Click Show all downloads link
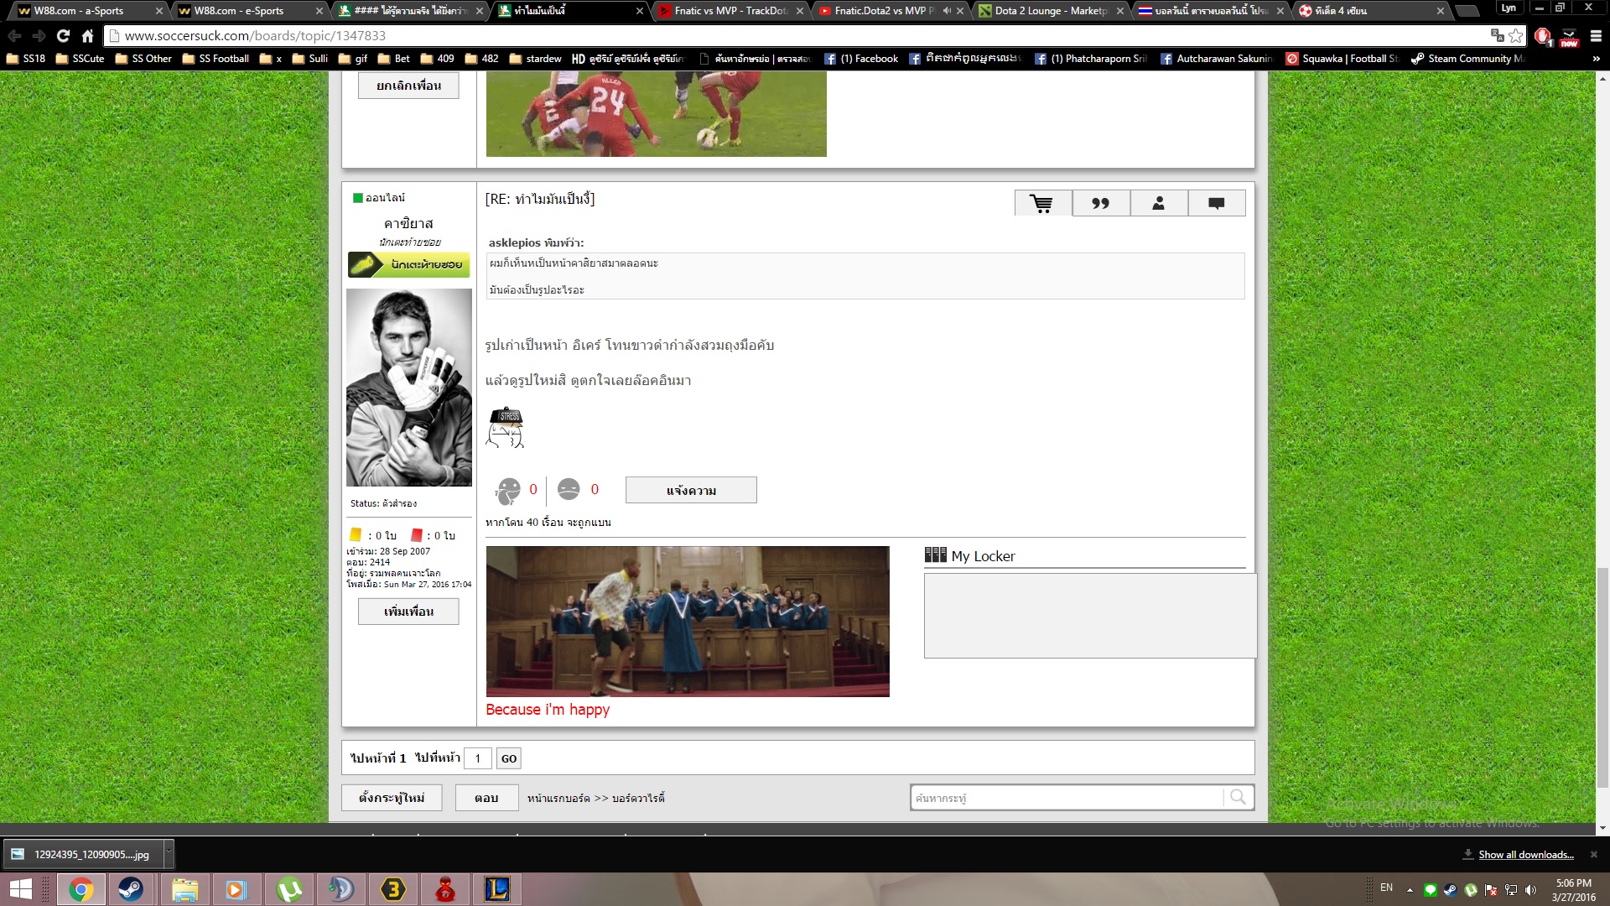This screenshot has width=1610, height=906. coord(1525,855)
